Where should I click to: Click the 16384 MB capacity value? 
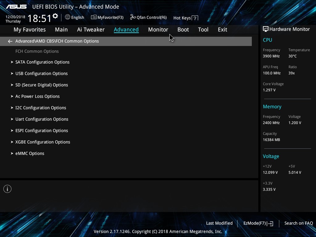[272, 140]
